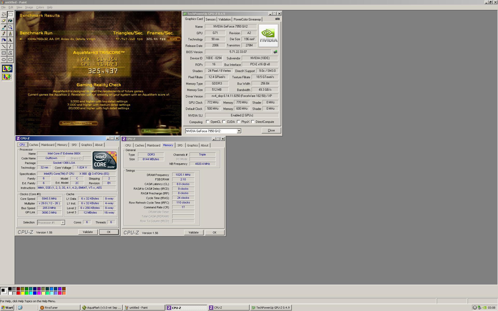
Task: Select the Eraser tool
Action: pos(4,21)
